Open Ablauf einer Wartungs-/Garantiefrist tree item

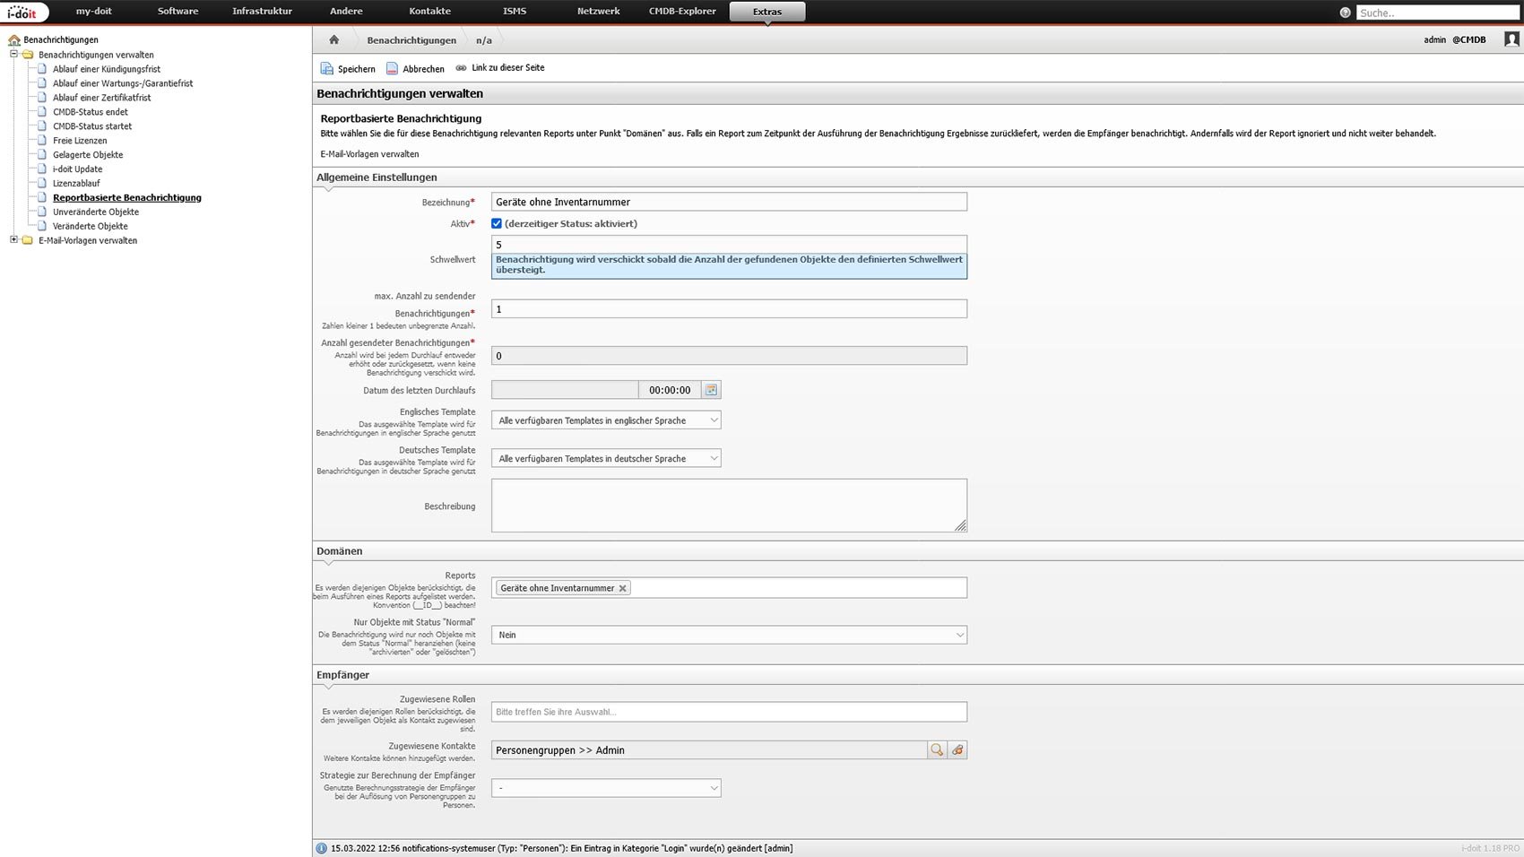click(x=123, y=83)
